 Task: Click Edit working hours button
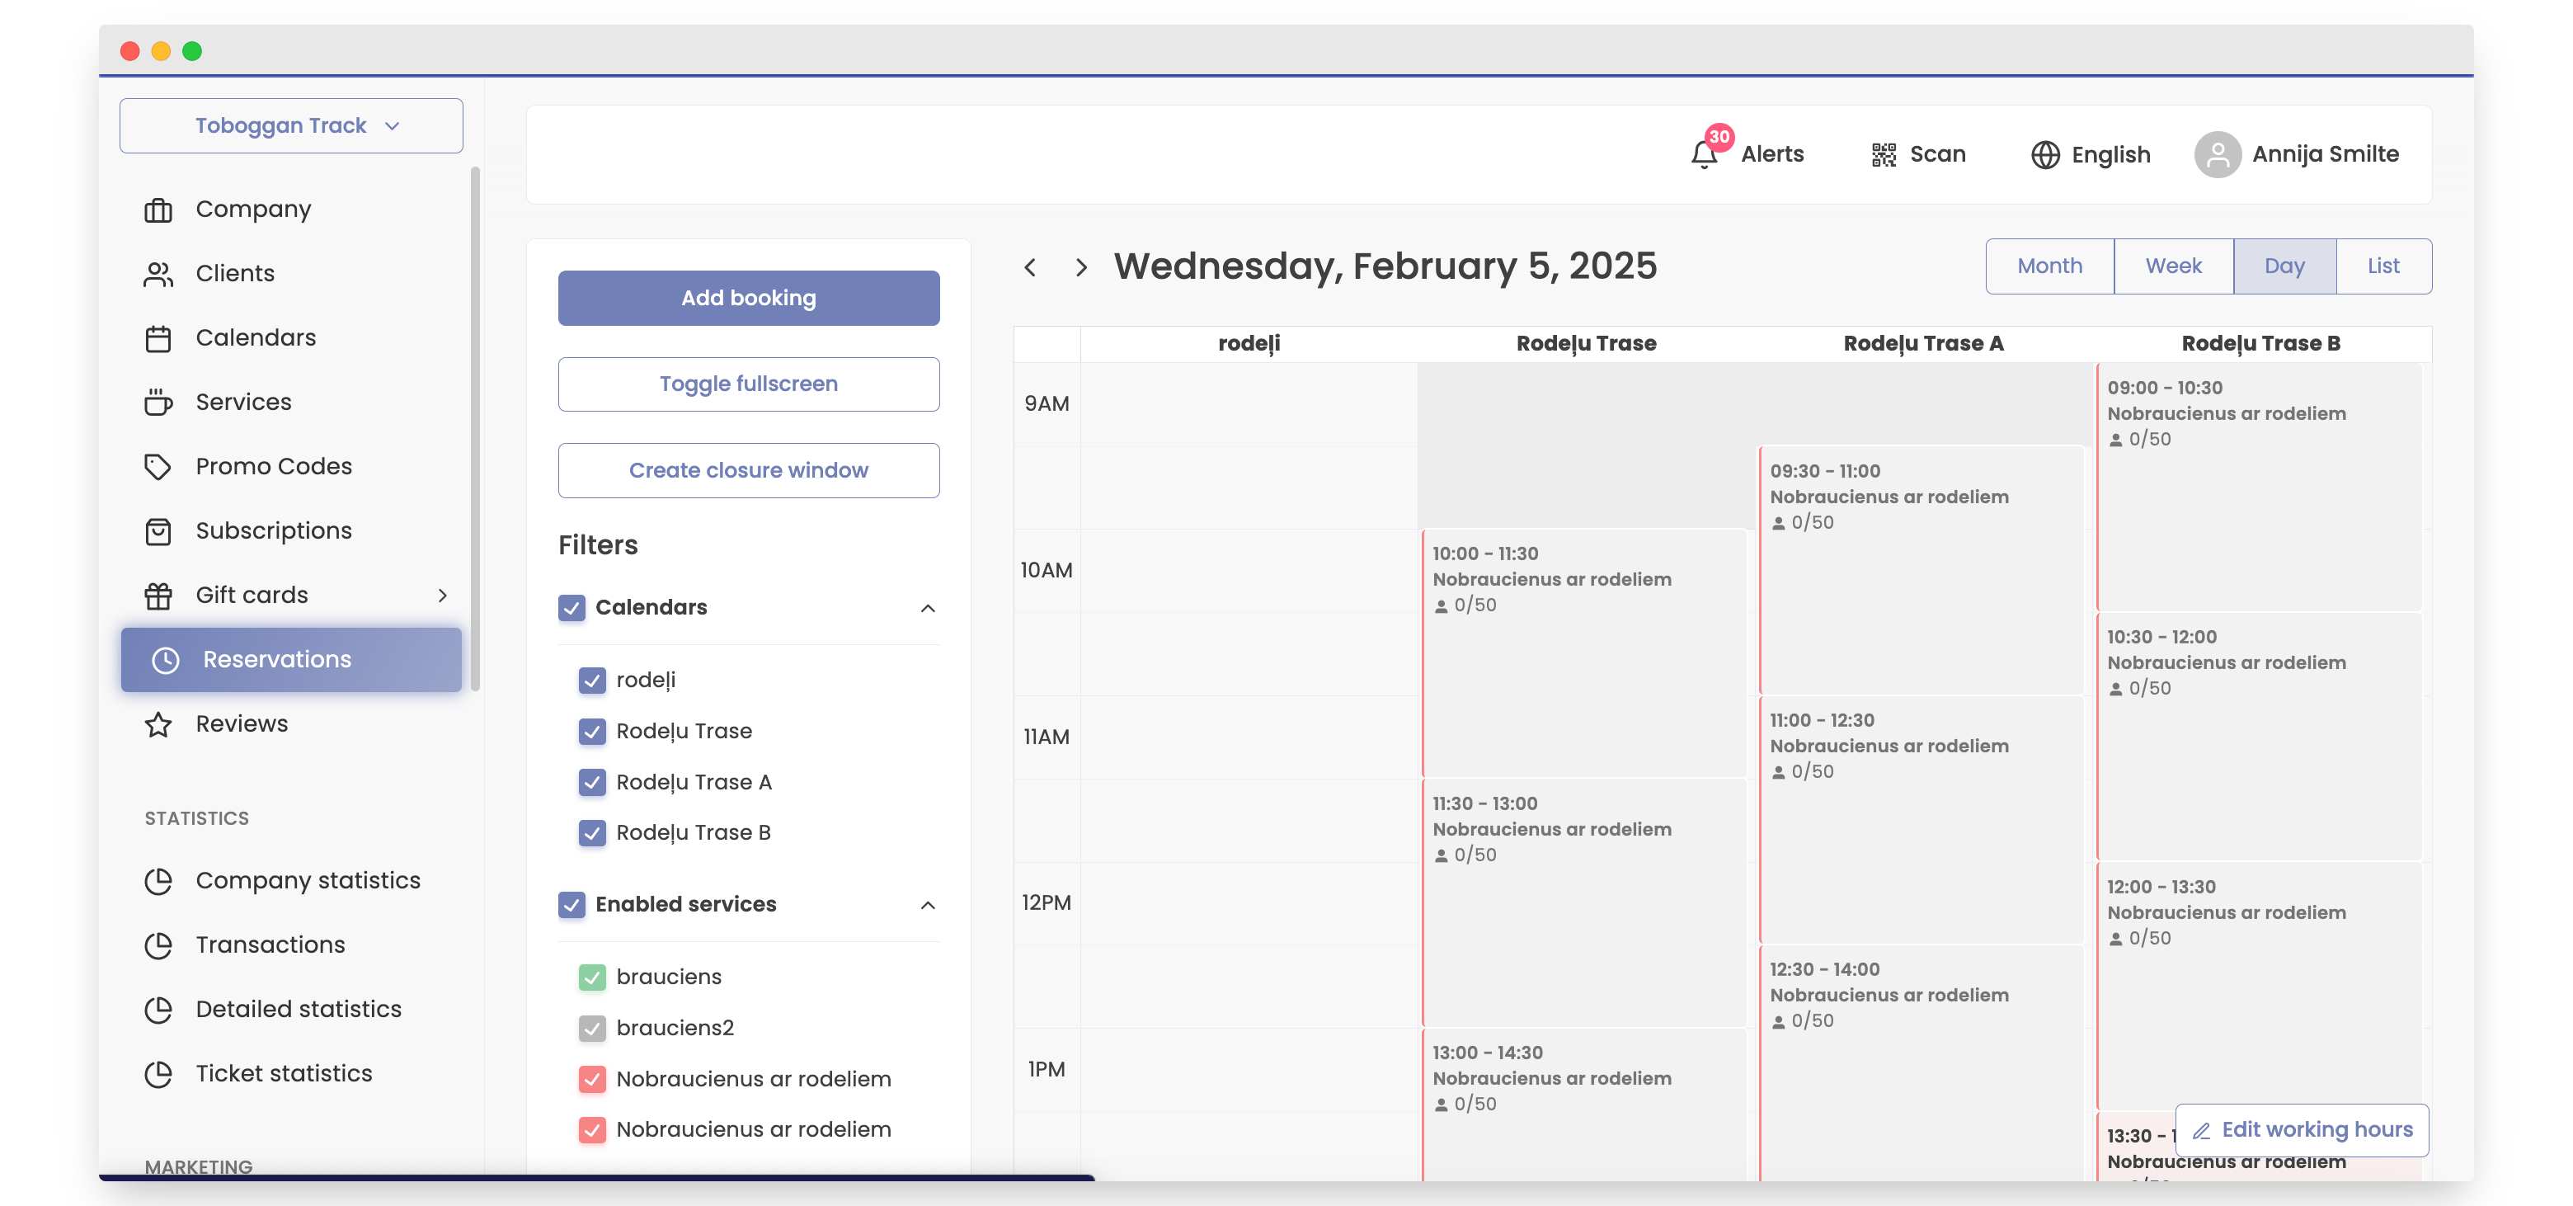pyautogui.click(x=2302, y=1129)
